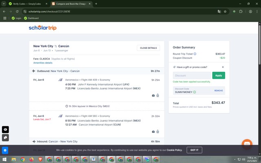Open the Windows Start menu
The image size is (261, 163).
(4, 159)
